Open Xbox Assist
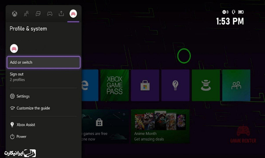This screenshot has height=158, width=265. (26, 125)
